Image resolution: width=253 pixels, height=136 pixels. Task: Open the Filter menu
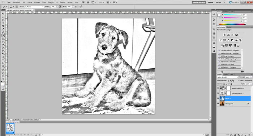[44, 3]
